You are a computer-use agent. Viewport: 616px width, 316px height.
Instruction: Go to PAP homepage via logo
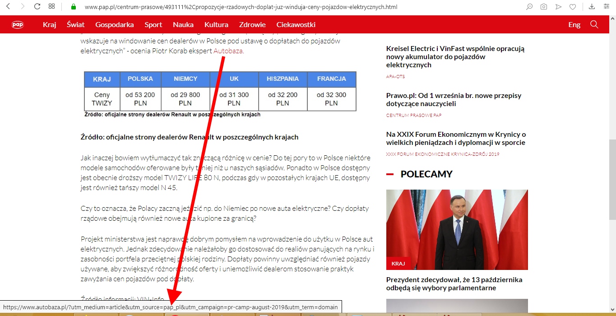pos(18,25)
